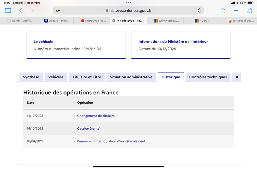This screenshot has width=257, height=169.
Task: Tap the Wi-Fi status icon
Action: coord(237,3)
